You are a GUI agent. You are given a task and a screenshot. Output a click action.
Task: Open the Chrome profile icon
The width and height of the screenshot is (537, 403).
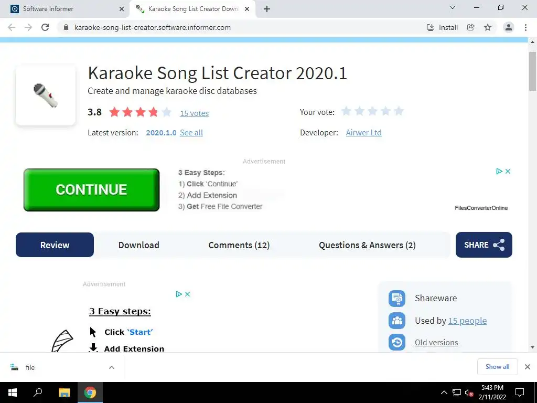pyautogui.click(x=509, y=27)
